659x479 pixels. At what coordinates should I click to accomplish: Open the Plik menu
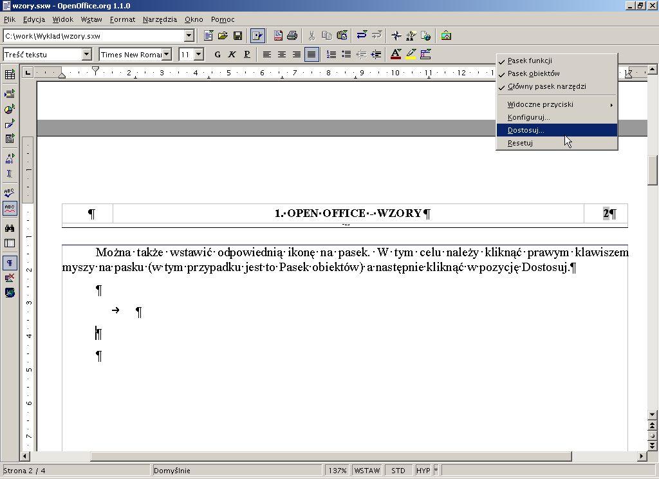pyautogui.click(x=9, y=19)
